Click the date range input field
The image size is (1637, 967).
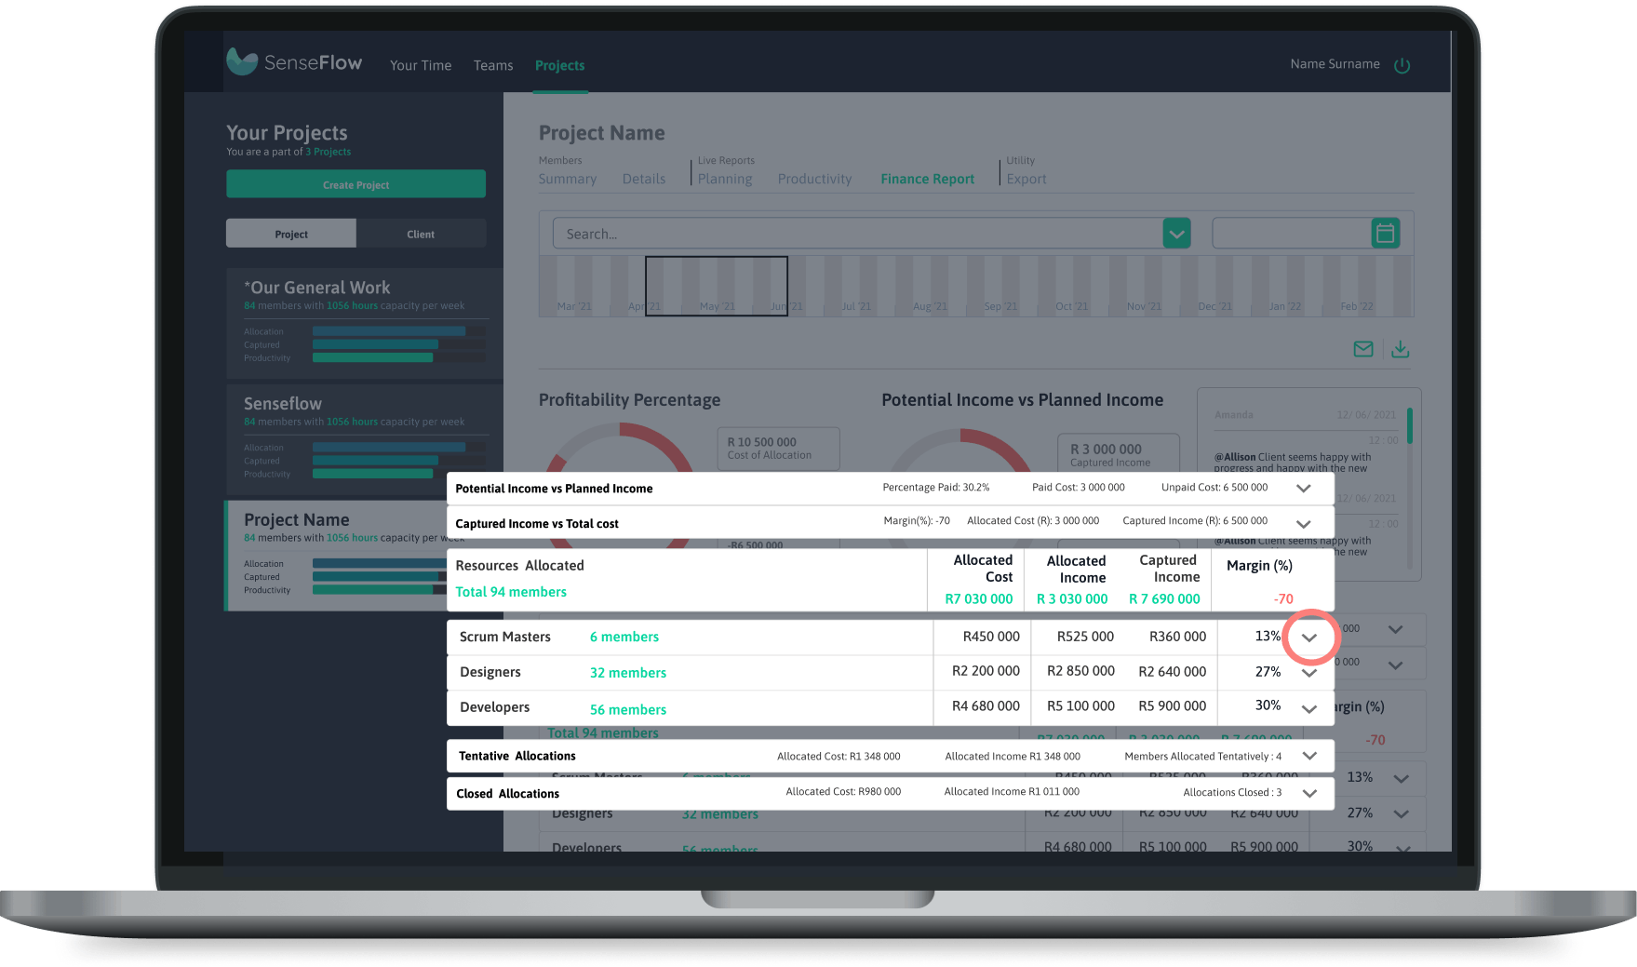point(1292,233)
